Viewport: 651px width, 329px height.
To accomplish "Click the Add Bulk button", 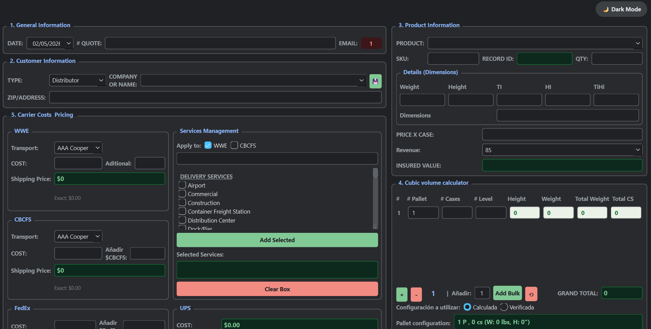I will tap(507, 293).
